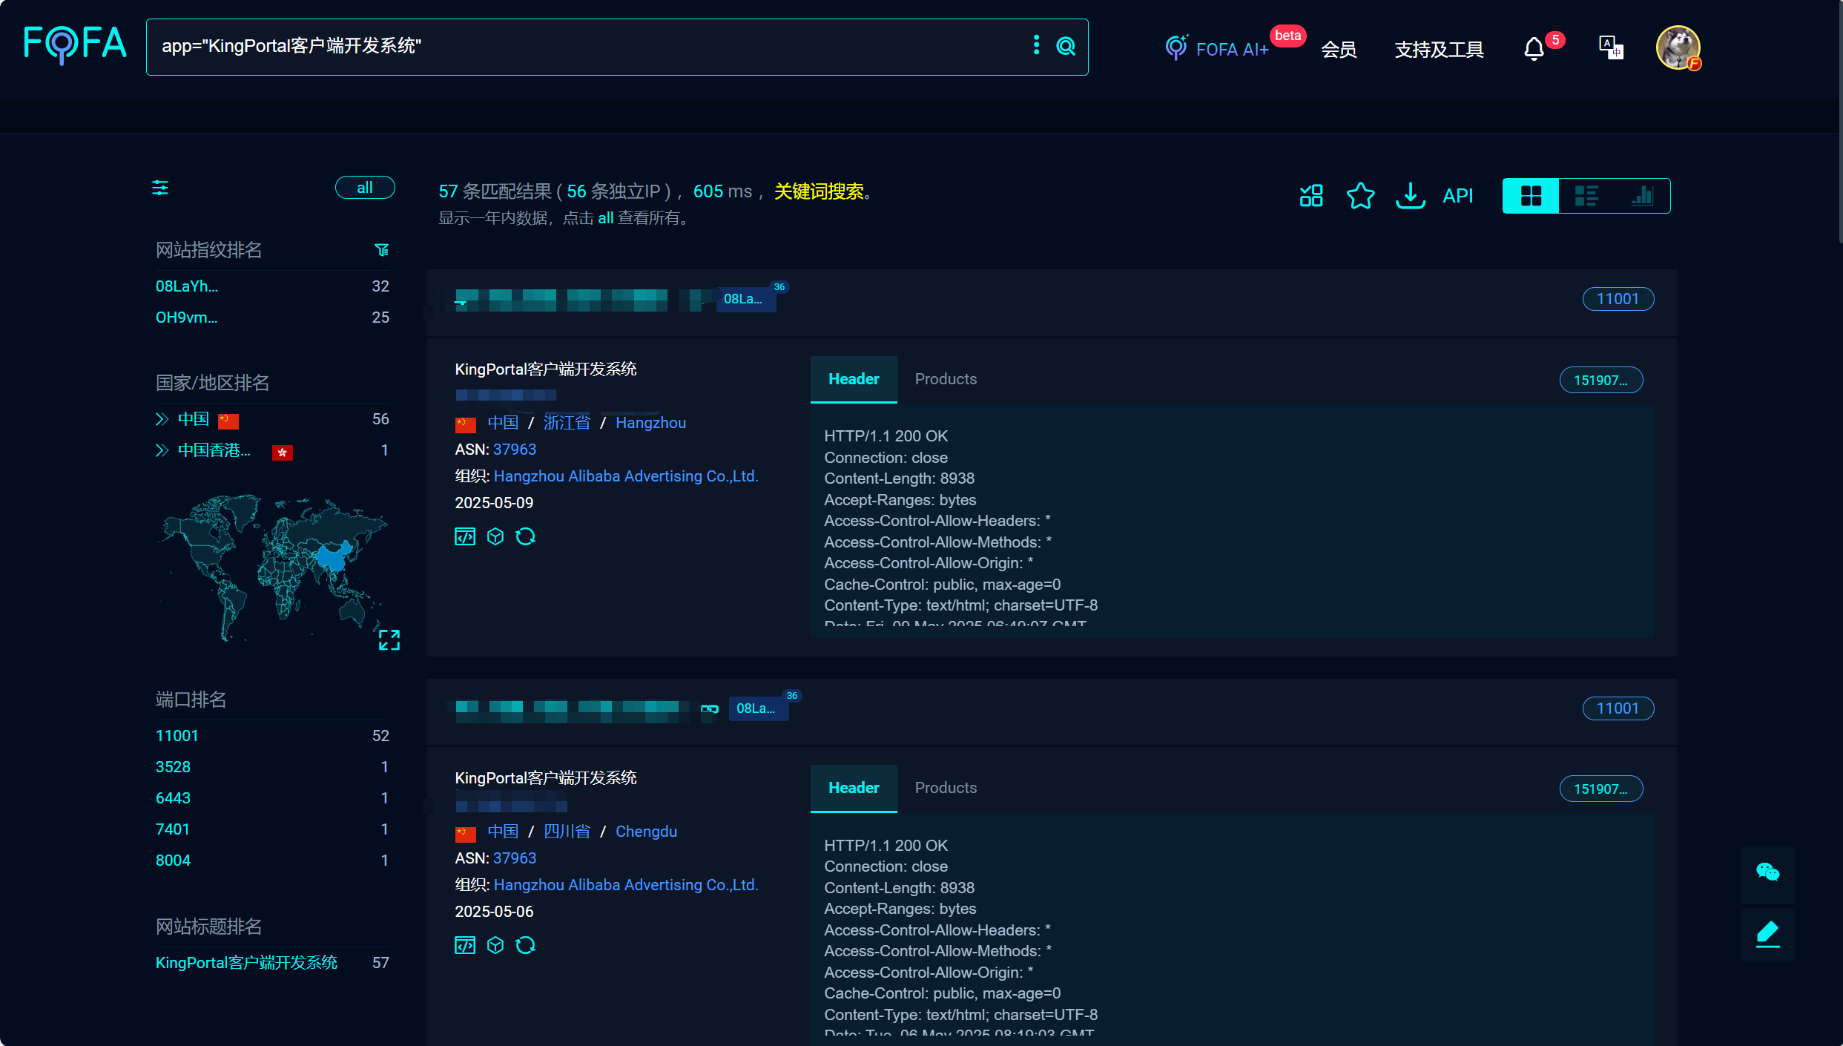Toggle the filter sidebar settings icon
The width and height of the screenshot is (1843, 1046).
[160, 188]
